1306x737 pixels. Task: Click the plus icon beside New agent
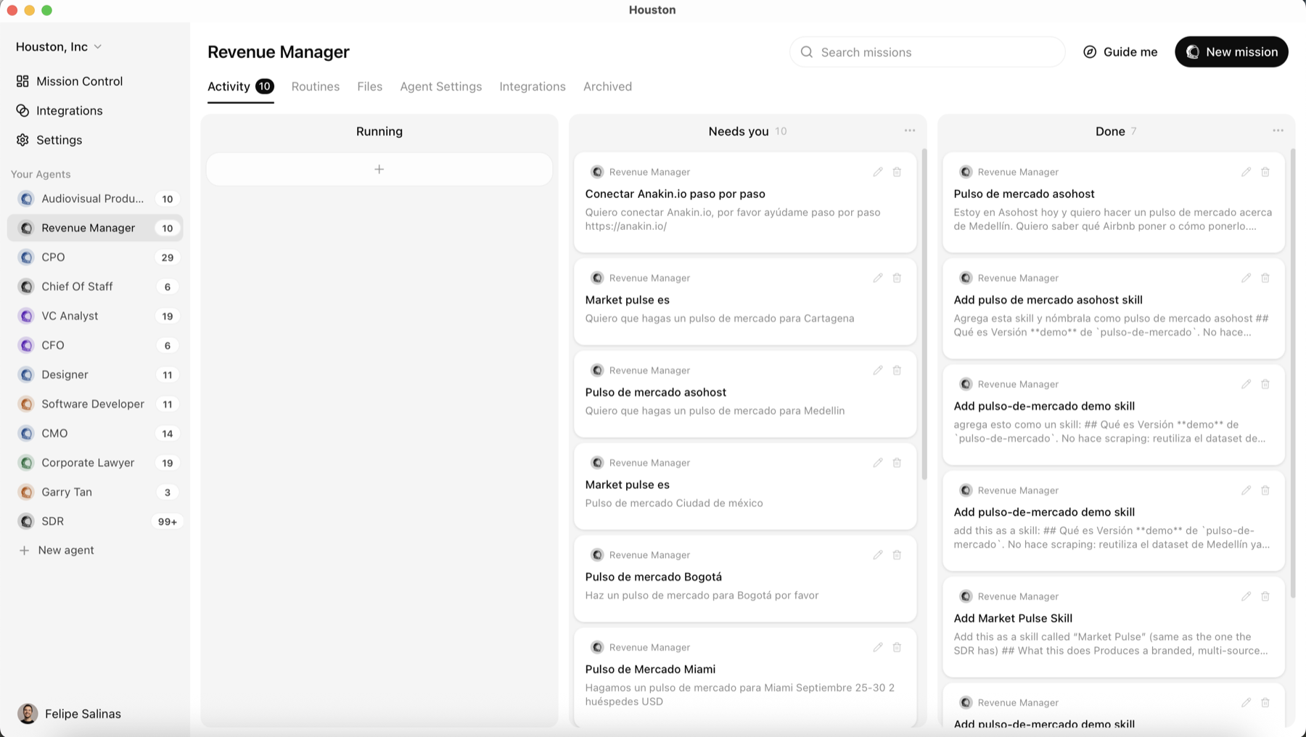[24, 551]
